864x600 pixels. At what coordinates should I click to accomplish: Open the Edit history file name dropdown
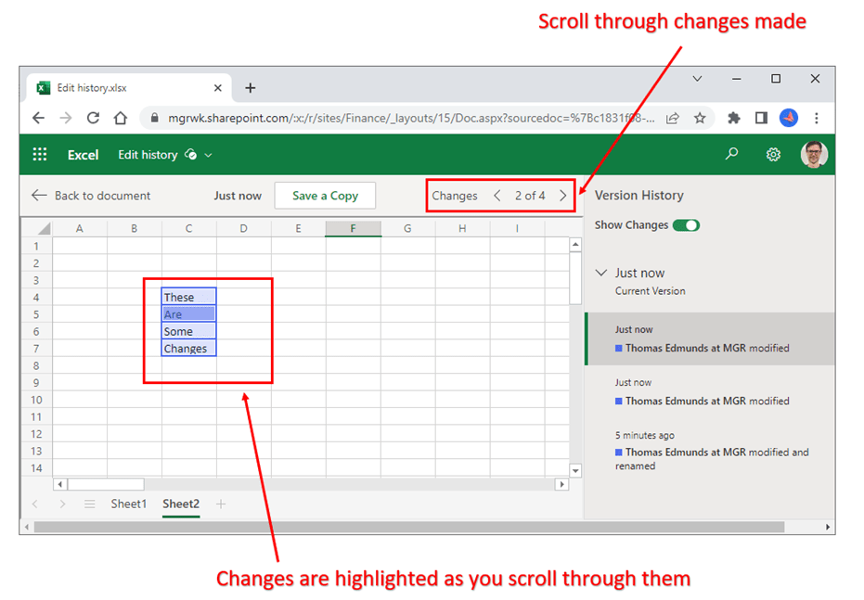[208, 155]
